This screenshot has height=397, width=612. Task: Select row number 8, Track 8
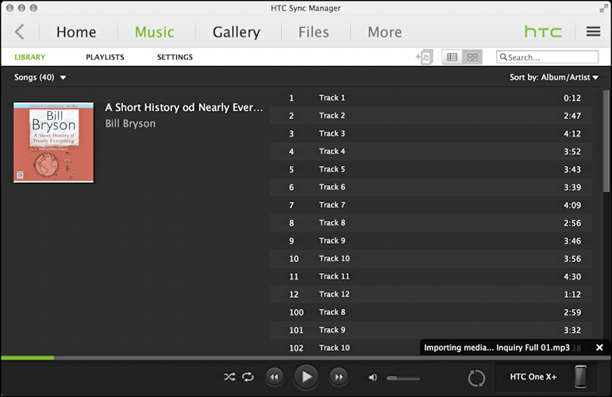click(x=430, y=223)
